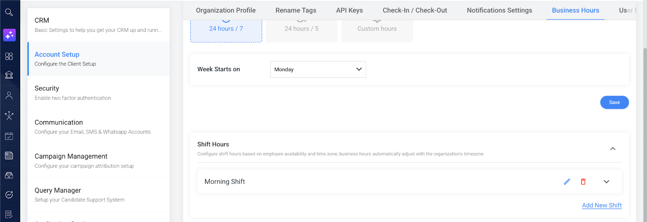
Task: Delete Morning Shift using red trash icon
Action: click(583, 182)
